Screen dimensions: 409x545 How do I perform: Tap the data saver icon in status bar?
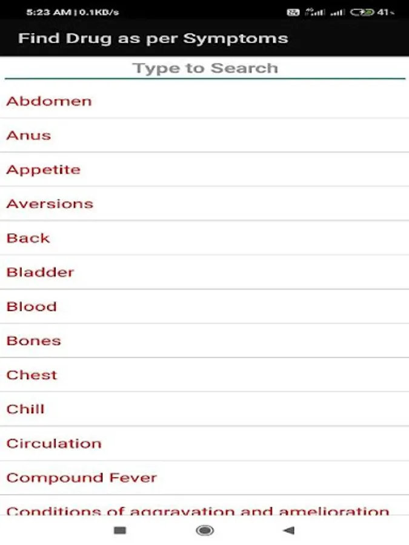(293, 11)
